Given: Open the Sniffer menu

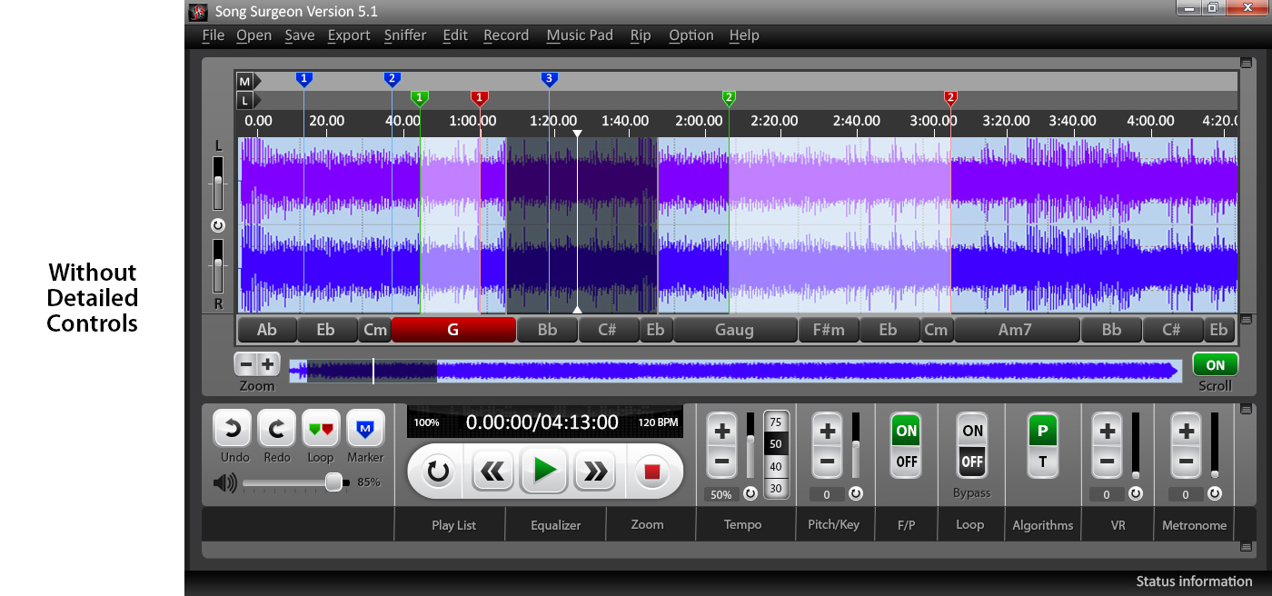Looking at the screenshot, I should point(405,35).
